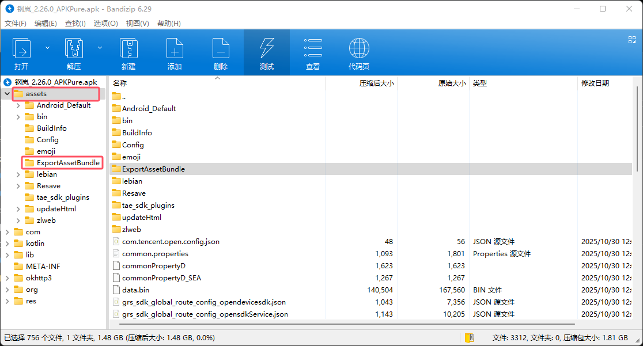The height and width of the screenshot is (346, 643).
Task: Click the file icon beside commonPropertyD
Action: (x=116, y=265)
